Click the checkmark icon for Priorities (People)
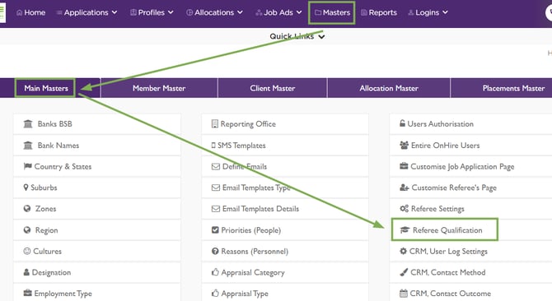The image size is (552, 301). [215, 229]
